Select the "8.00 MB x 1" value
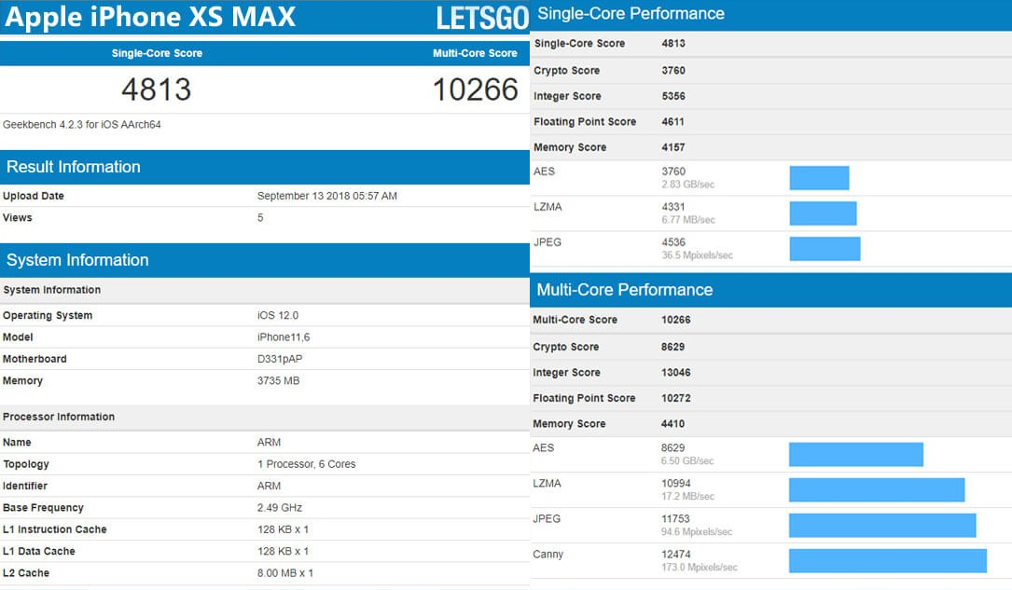The width and height of the screenshot is (1012, 590). pos(285,573)
